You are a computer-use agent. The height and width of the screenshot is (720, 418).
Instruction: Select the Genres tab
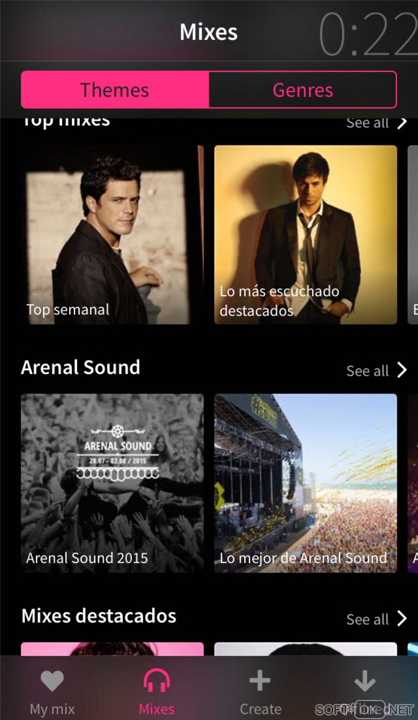click(x=303, y=90)
